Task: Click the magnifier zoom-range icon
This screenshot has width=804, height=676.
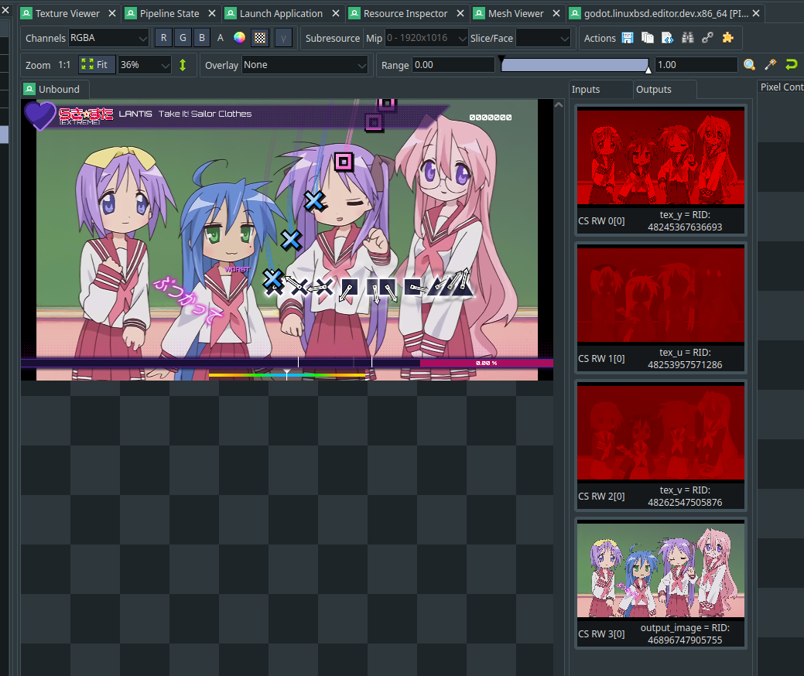Action: coord(750,64)
